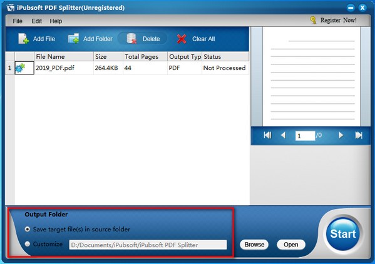Select Save target file(s) in source folder

(x=28, y=229)
